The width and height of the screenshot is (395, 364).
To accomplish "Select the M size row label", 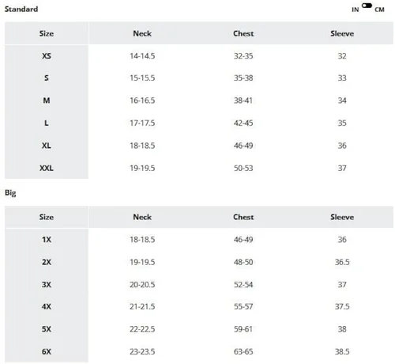I will click(47, 100).
